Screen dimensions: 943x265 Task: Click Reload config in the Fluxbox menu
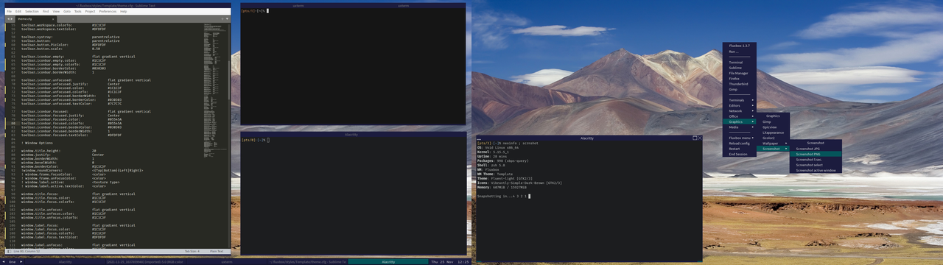[740, 143]
